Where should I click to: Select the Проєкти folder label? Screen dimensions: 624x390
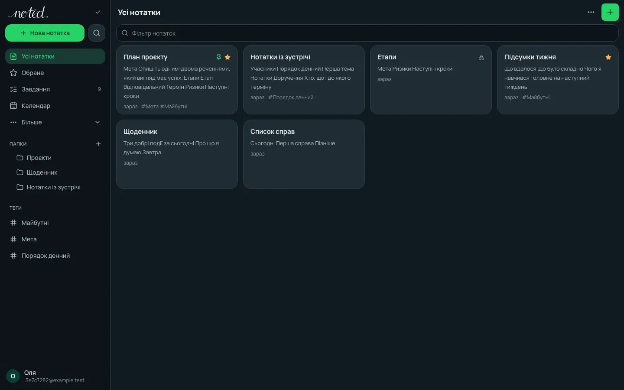click(x=39, y=158)
